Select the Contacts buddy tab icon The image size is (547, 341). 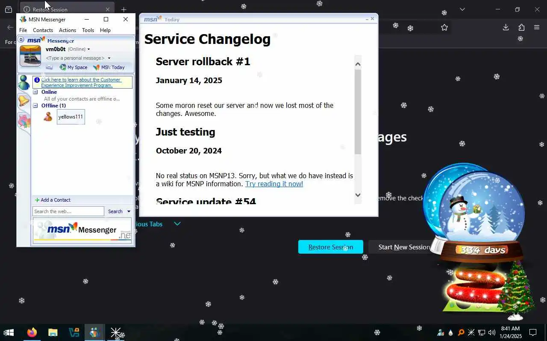pyautogui.click(x=24, y=82)
